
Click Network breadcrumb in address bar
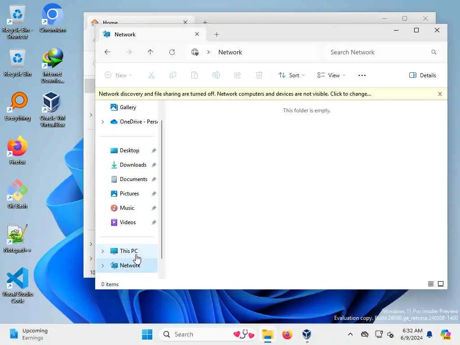point(230,52)
